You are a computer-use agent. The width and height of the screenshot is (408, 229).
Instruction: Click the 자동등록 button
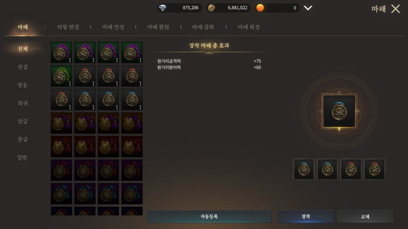click(x=209, y=216)
